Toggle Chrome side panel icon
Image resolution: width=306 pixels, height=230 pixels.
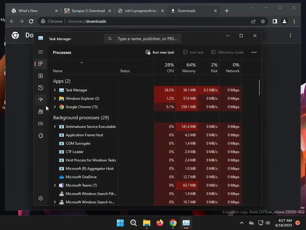(x=275, y=21)
